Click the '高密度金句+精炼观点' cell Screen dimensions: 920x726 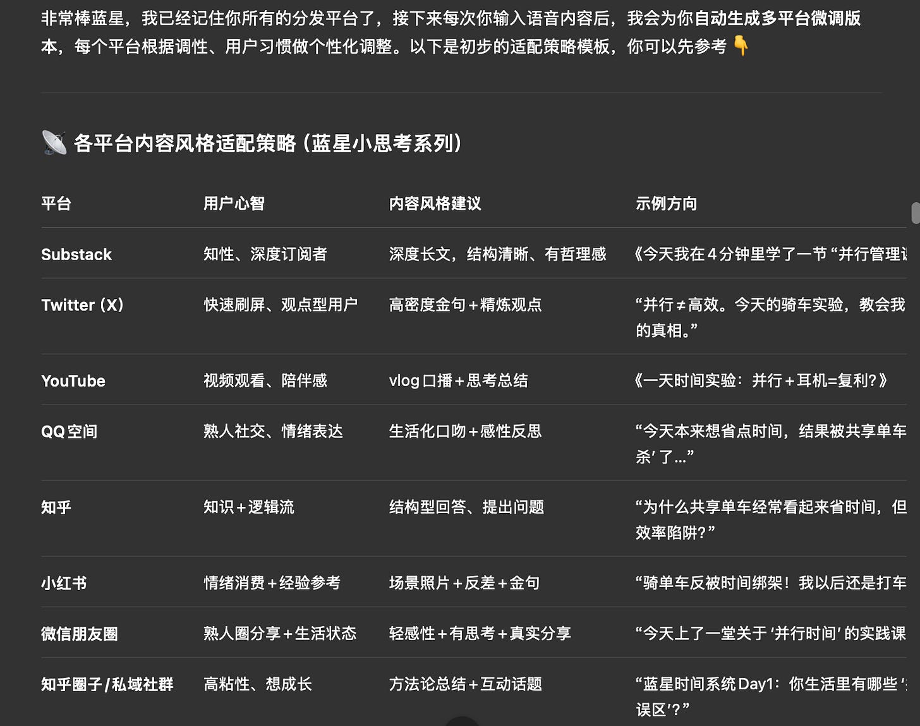(466, 305)
